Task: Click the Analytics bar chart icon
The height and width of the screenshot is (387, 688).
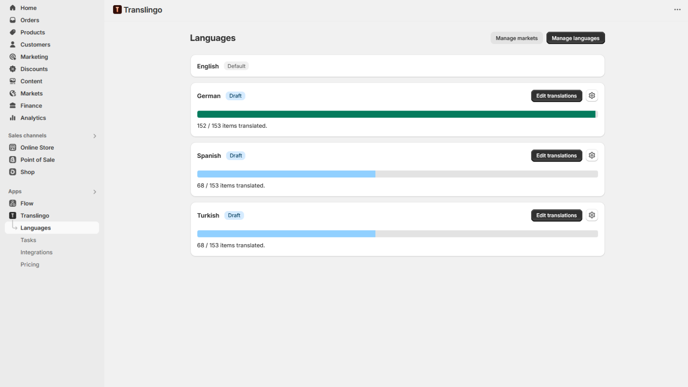Action: point(13,118)
